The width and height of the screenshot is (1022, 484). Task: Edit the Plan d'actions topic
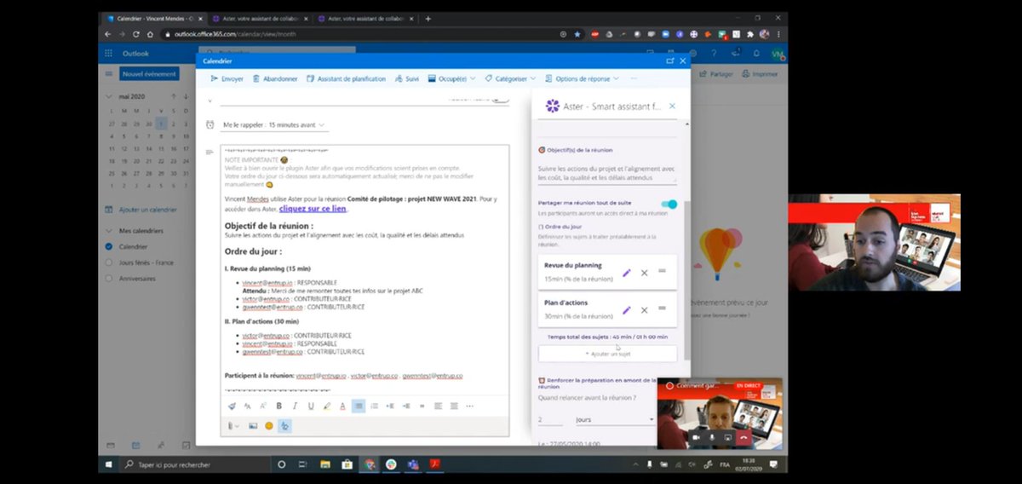[627, 310]
